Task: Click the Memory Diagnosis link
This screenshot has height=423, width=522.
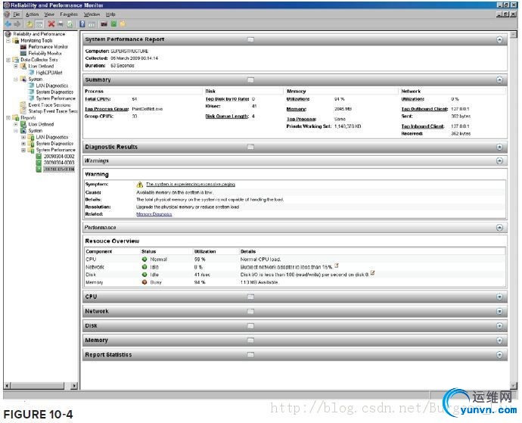Action: coord(154,214)
